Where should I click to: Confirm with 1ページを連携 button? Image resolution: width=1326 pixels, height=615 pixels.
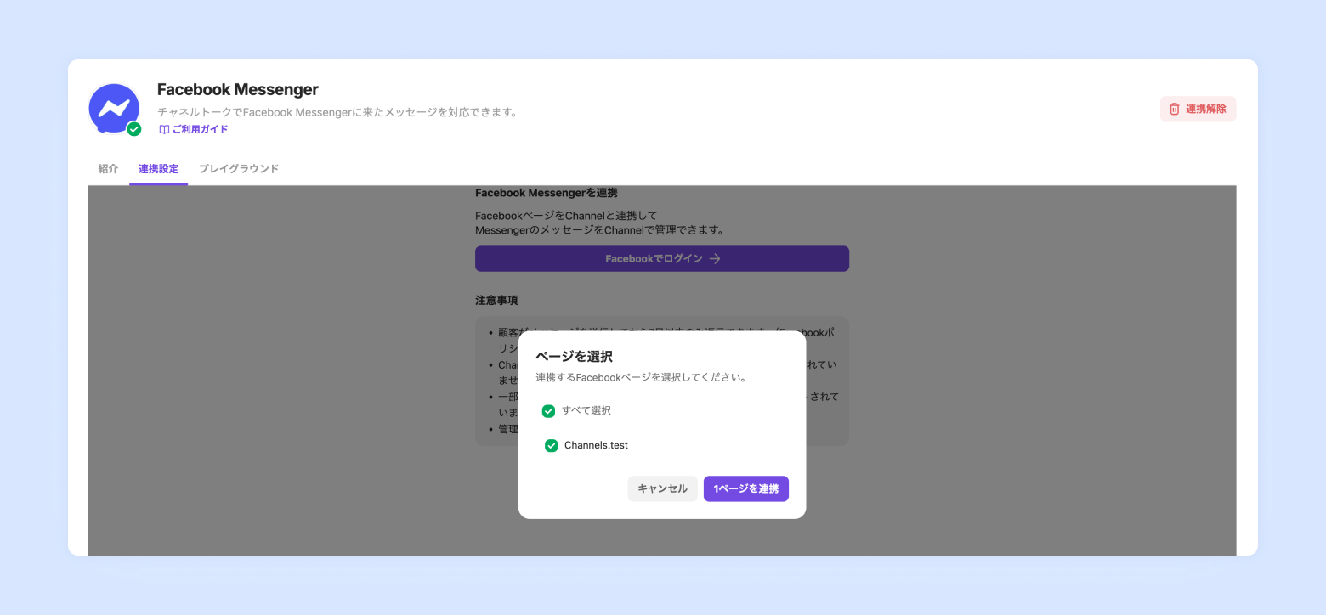746,488
